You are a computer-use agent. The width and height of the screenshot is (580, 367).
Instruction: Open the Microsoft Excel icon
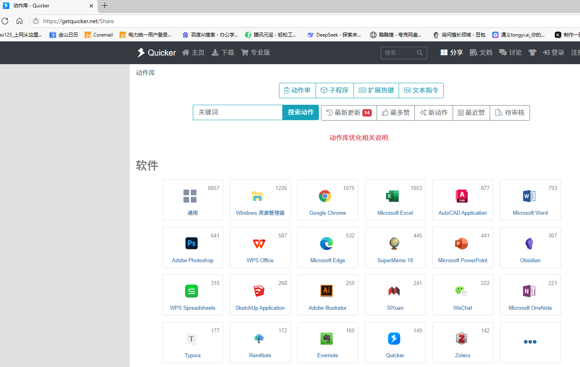tap(392, 196)
